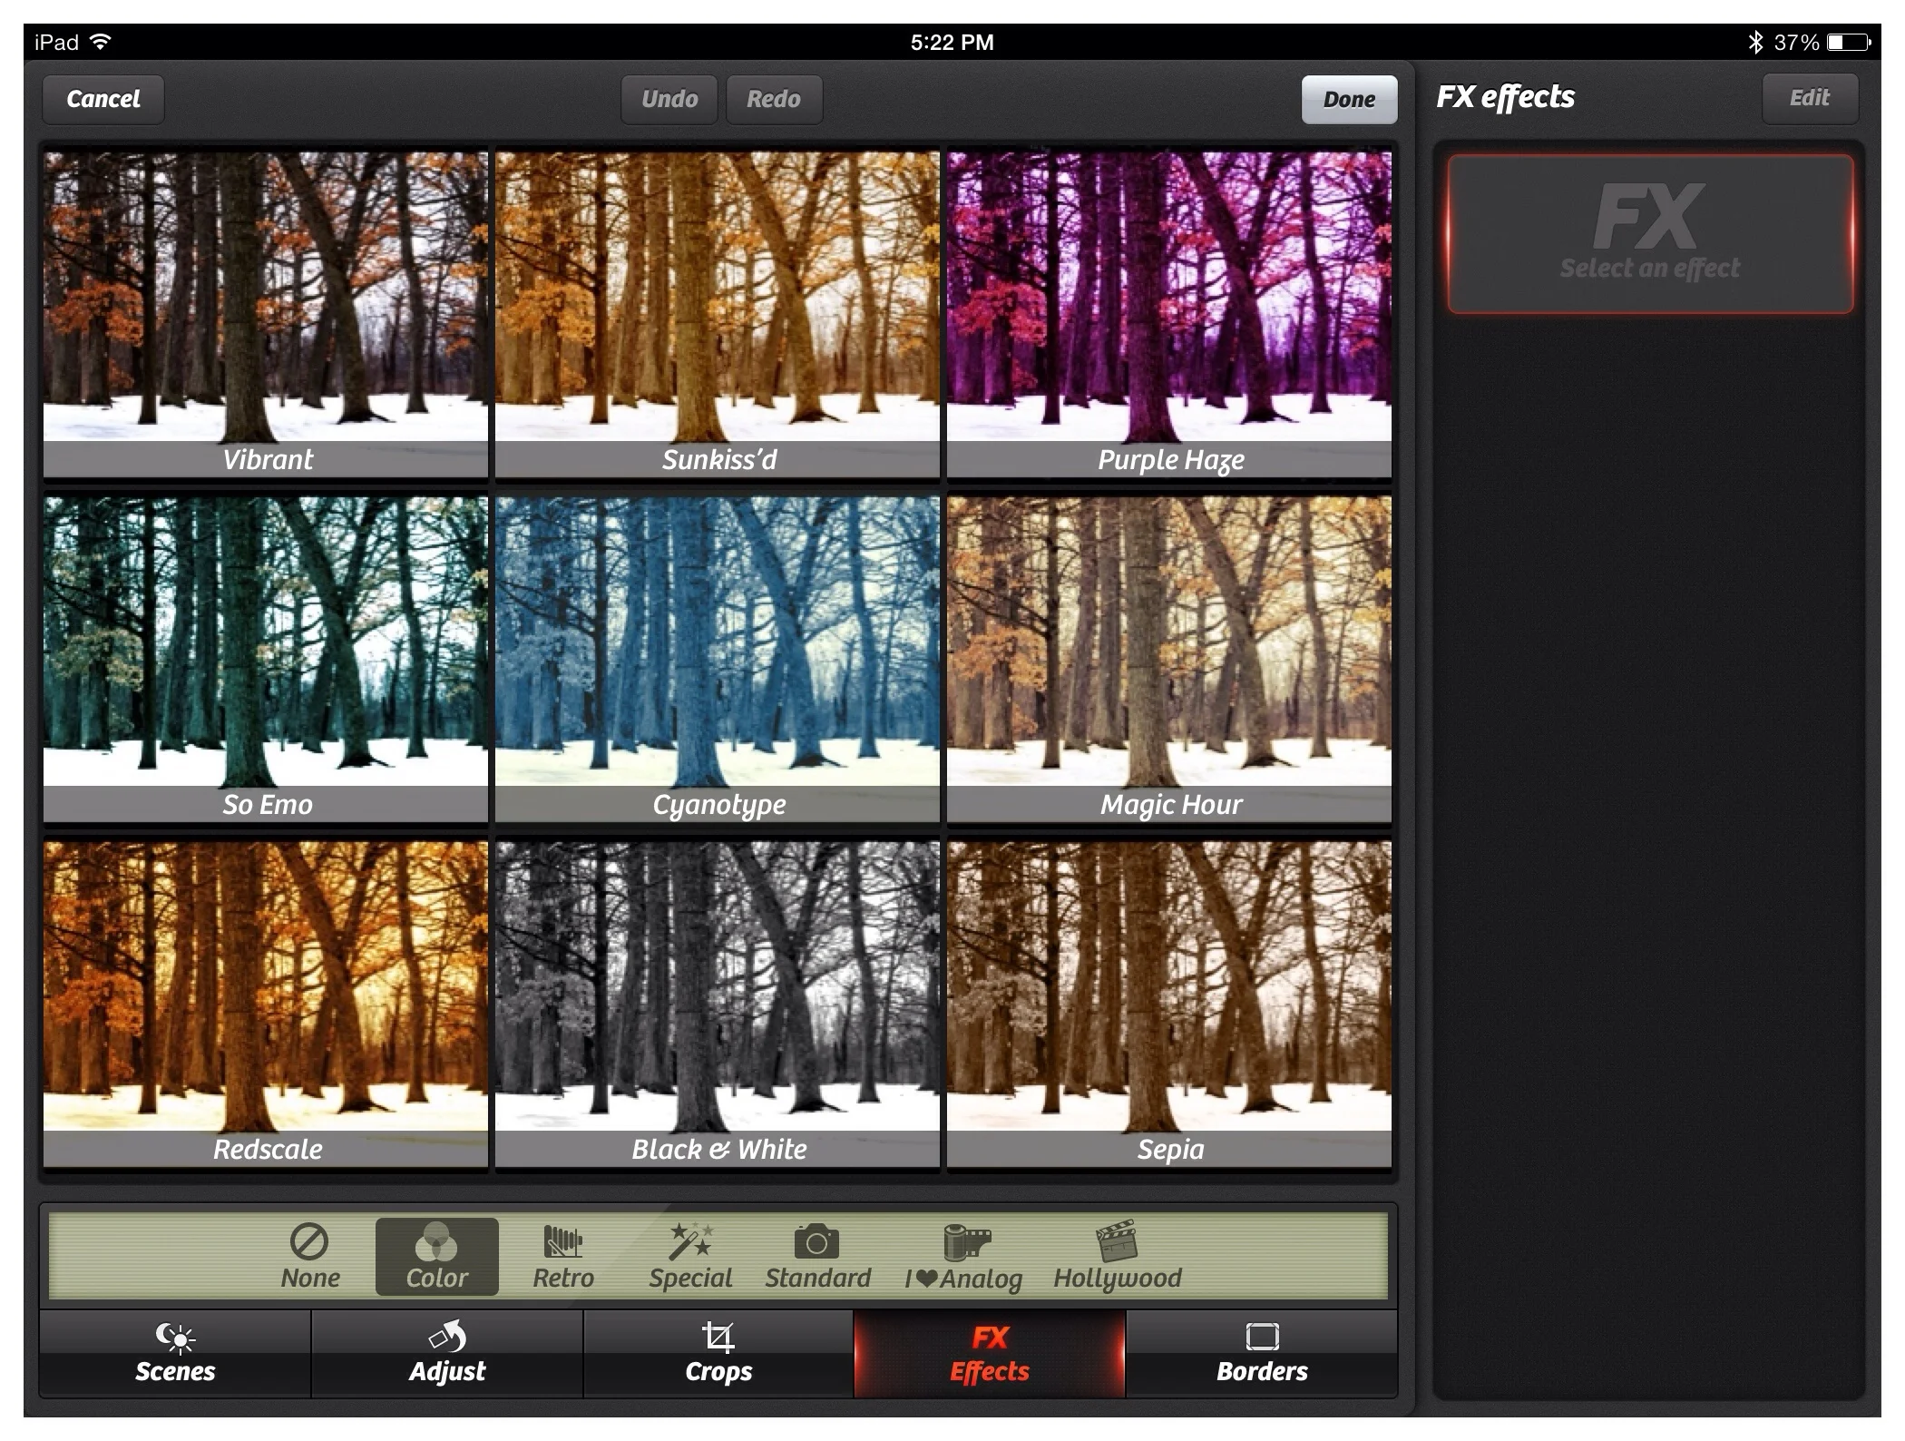Choose the Black & White effect thumbnail

tap(718, 1003)
